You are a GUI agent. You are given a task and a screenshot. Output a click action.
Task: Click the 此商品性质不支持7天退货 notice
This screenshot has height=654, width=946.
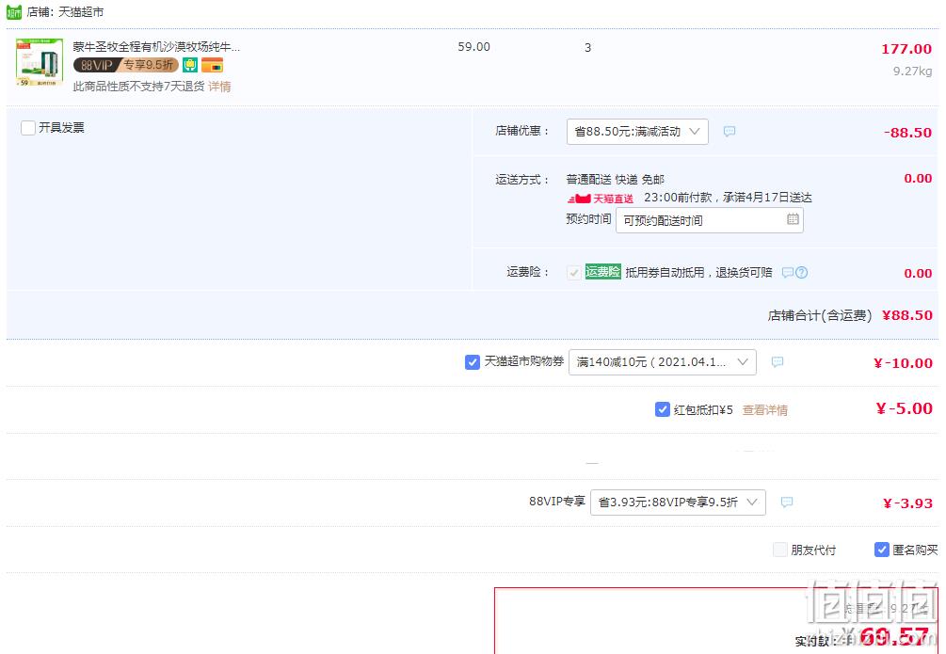(138, 87)
